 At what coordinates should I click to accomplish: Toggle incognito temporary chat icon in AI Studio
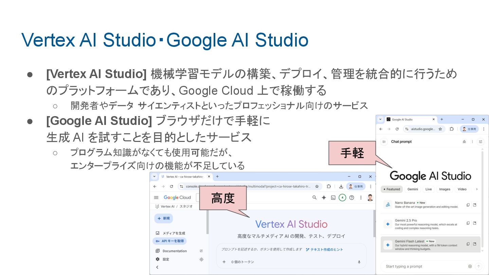click(464, 142)
